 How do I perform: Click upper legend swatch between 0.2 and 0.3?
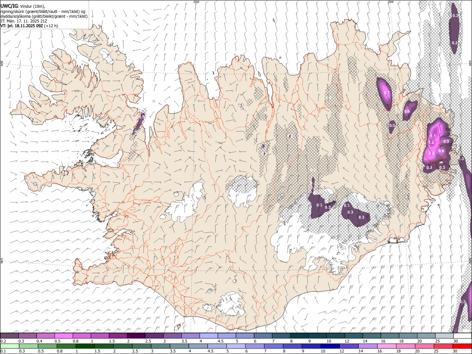[x=9, y=336]
